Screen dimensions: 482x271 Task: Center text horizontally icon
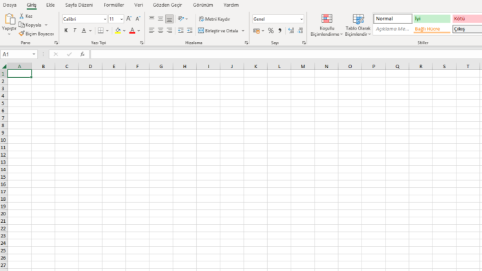(160, 30)
